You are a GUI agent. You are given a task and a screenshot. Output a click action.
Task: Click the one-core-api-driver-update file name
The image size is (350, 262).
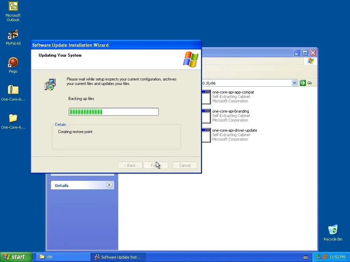[x=234, y=130]
